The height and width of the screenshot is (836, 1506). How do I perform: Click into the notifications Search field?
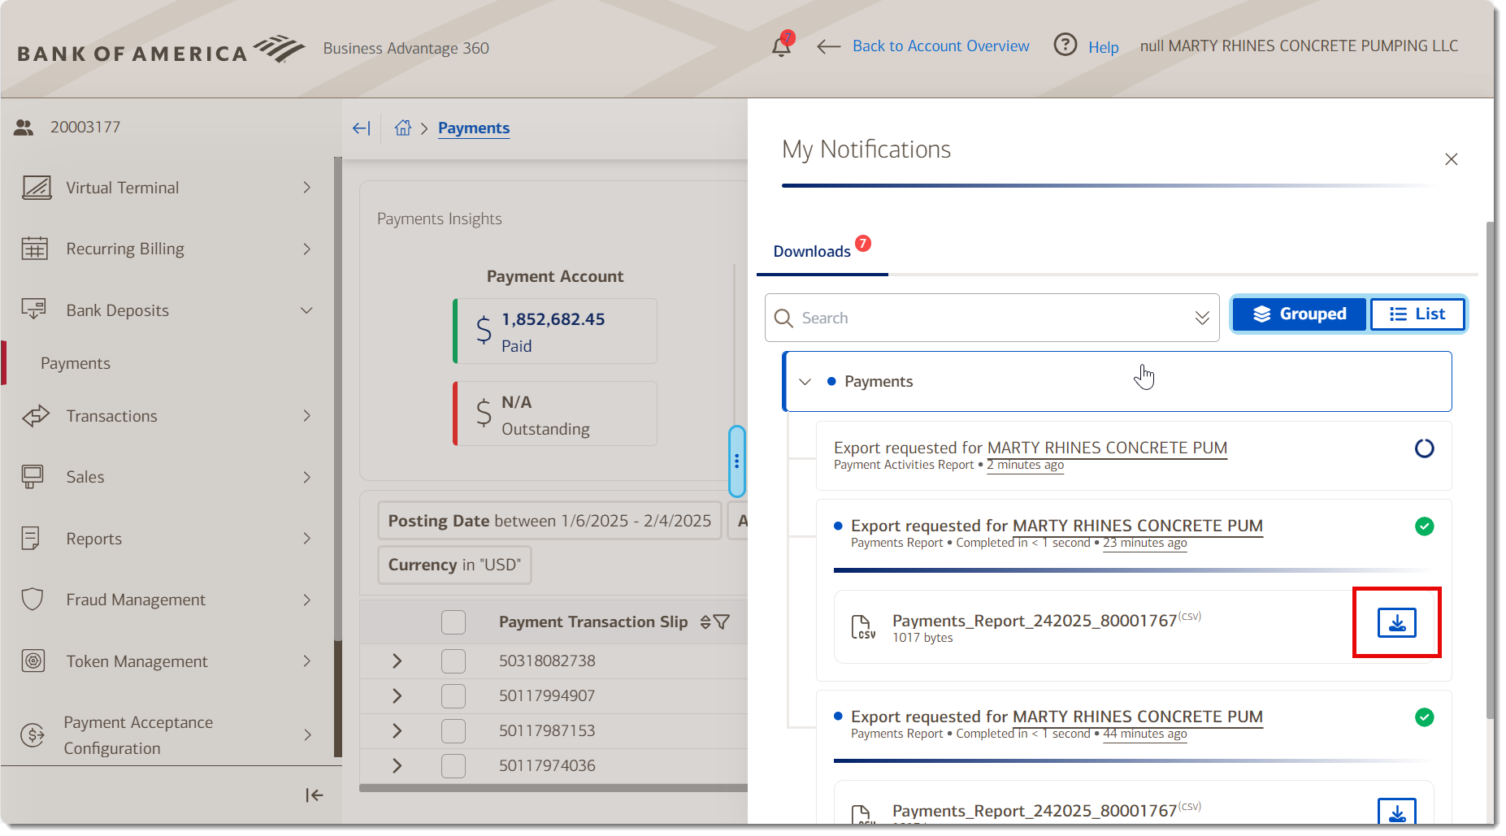pos(992,318)
